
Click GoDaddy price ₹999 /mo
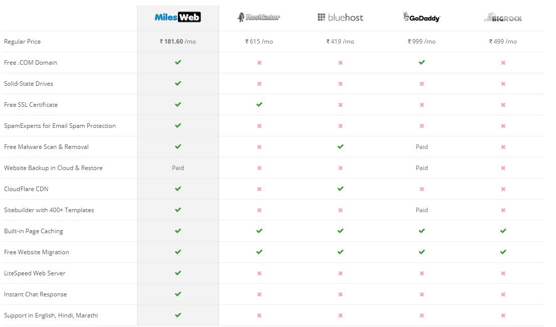(421, 42)
